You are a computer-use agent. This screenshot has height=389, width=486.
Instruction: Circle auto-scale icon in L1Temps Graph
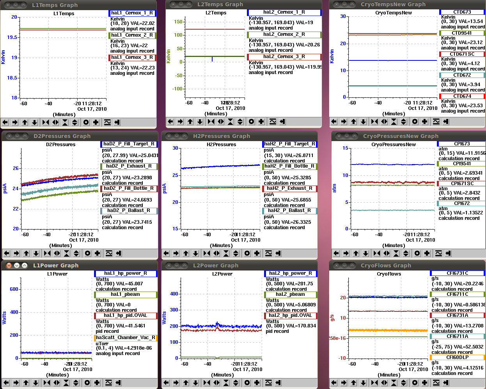(x=86, y=122)
